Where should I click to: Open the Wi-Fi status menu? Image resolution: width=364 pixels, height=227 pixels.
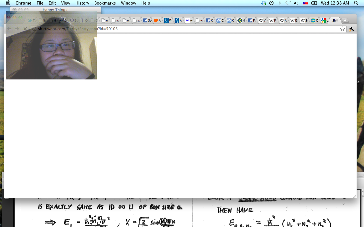pos(288,3)
